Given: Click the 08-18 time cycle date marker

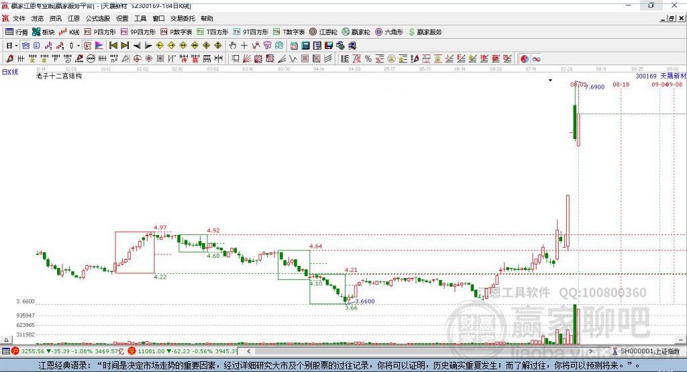Looking at the screenshot, I should point(621,84).
